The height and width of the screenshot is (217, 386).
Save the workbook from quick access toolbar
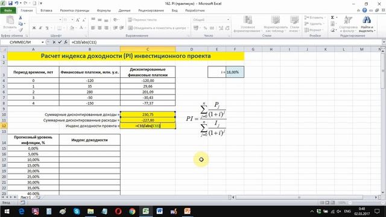(x=10, y=4)
